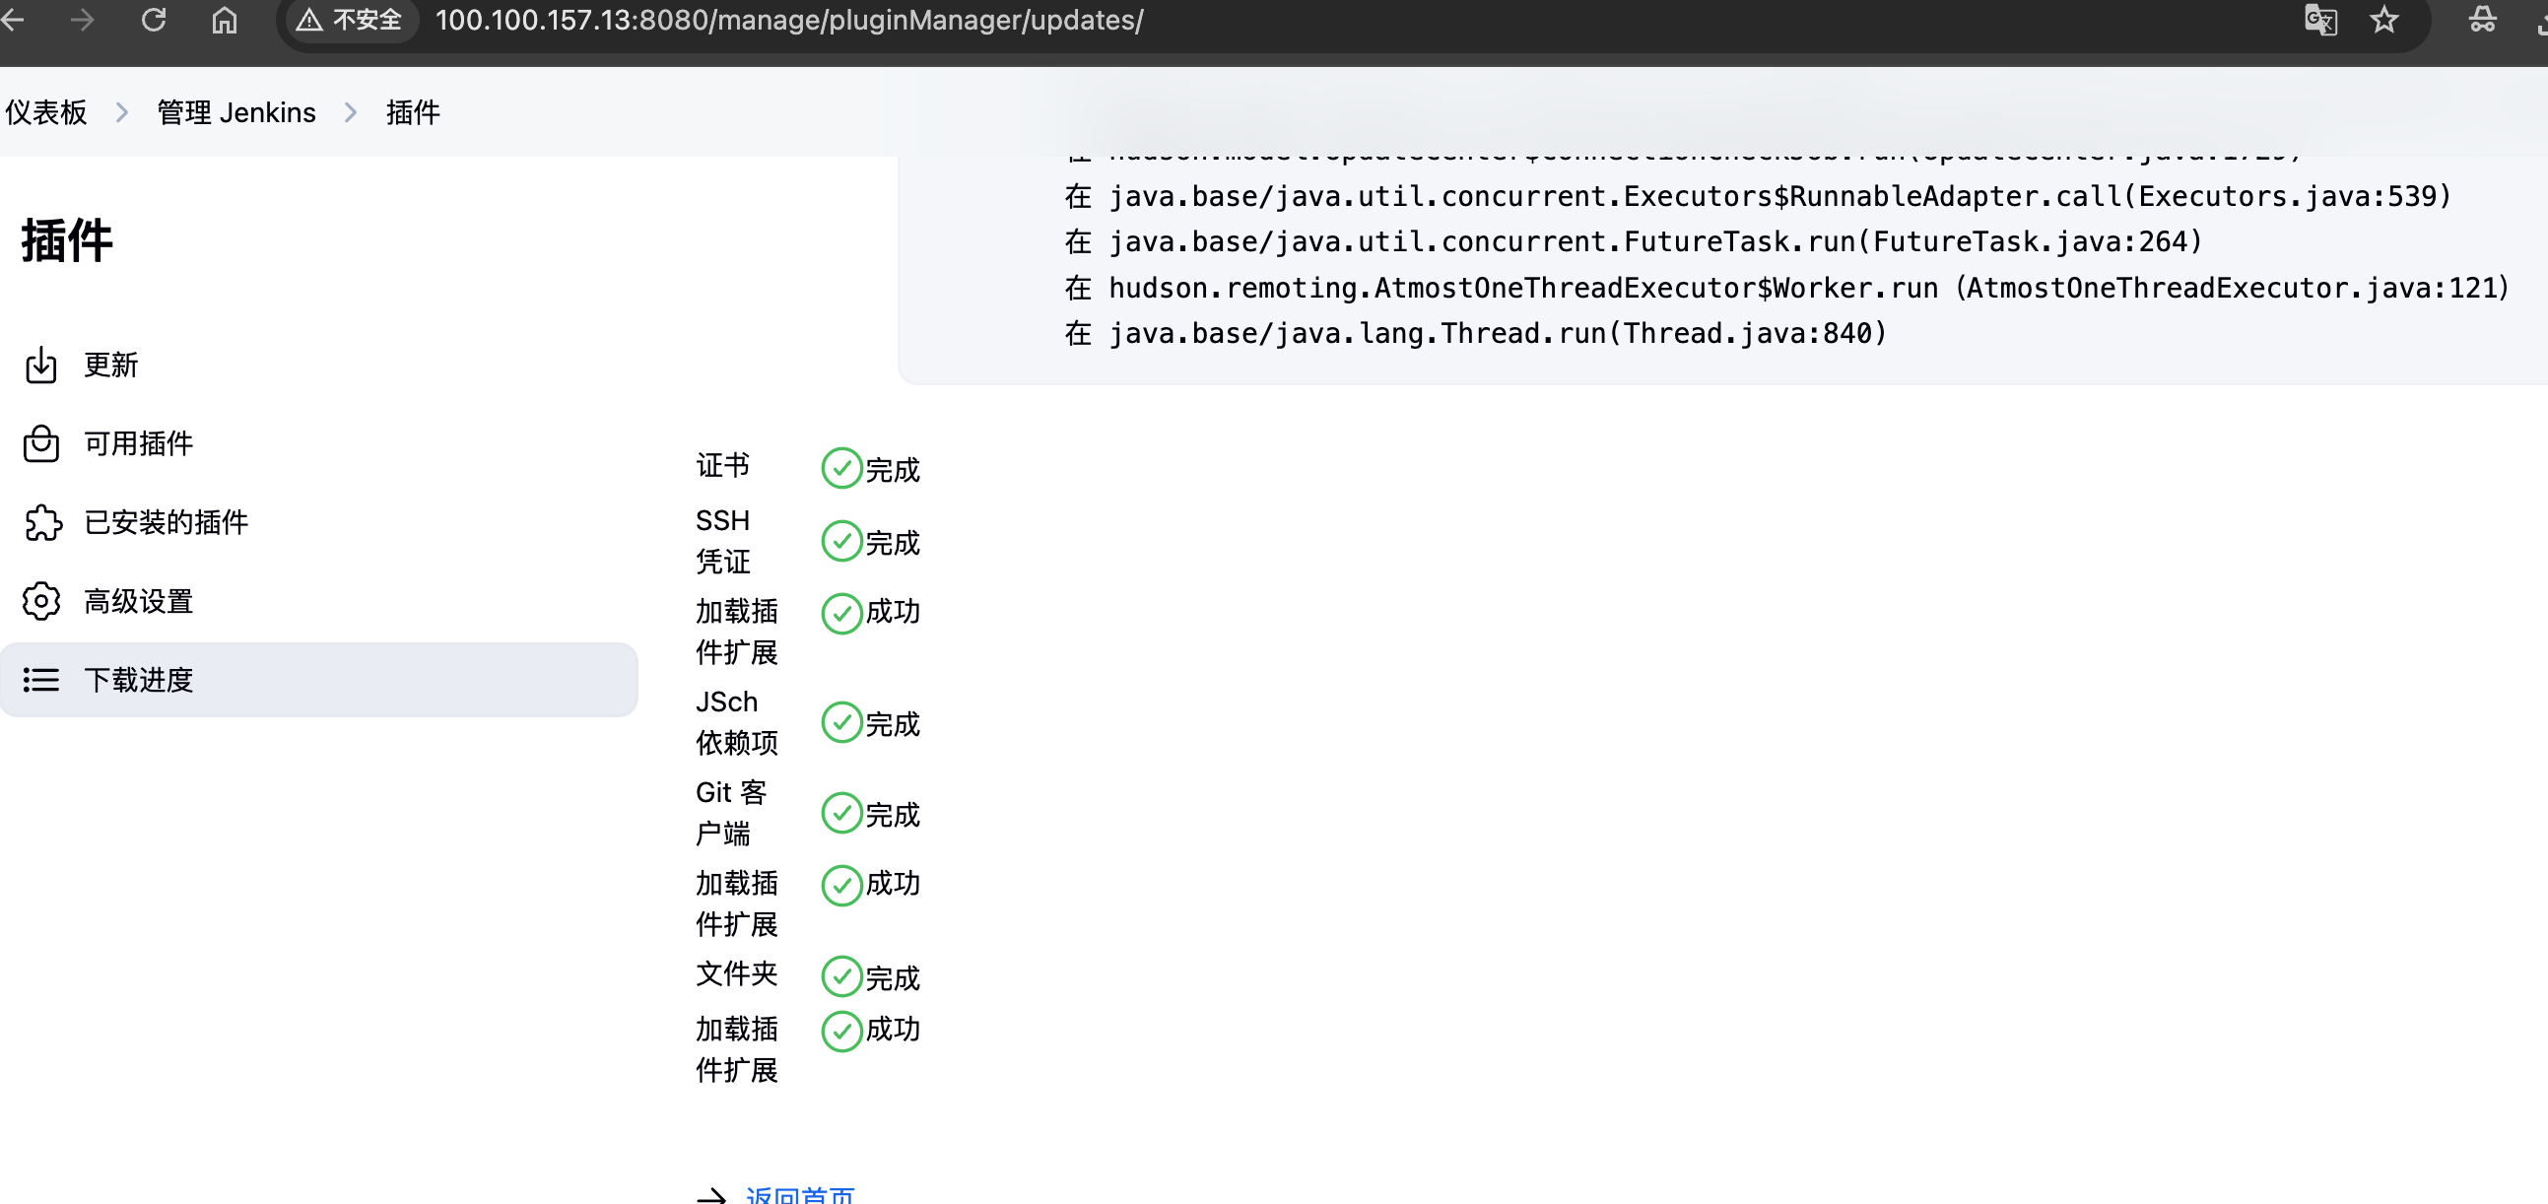Viewport: 2548px width, 1204px height.
Task: Open 插件 breadcrumb
Action: coord(413,112)
